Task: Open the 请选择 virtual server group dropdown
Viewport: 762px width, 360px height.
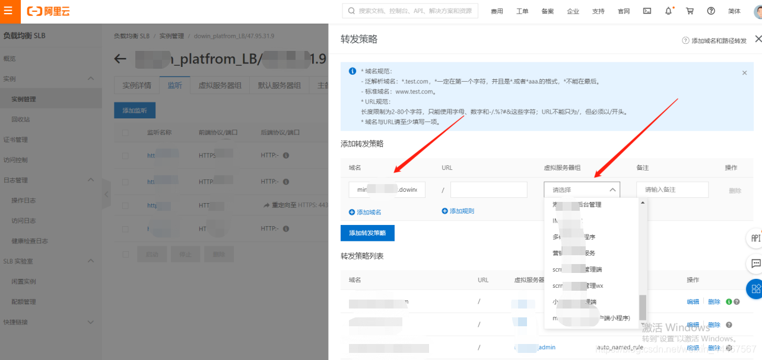Action: tap(582, 189)
